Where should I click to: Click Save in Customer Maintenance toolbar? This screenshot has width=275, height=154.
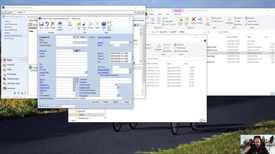pyautogui.click(x=41, y=25)
